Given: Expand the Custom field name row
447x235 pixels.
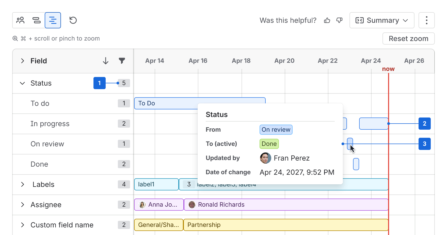Looking at the screenshot, I should point(23,225).
